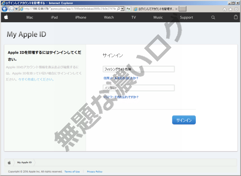Click the blue サインイン button
241x176 pixels.
184,120
